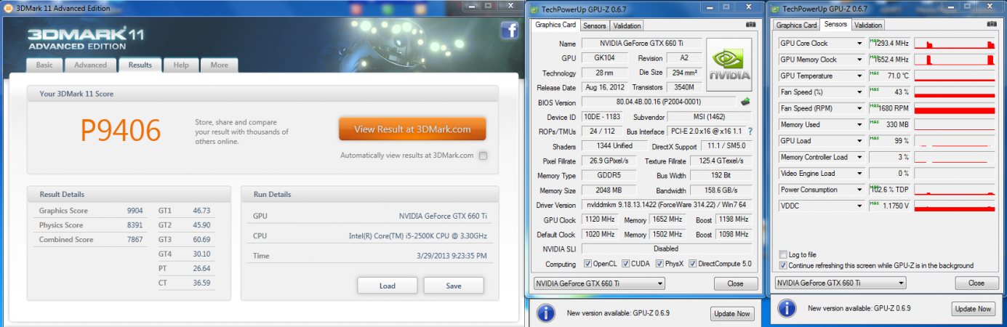Expand the Memory Controller Load dropdown

pyautogui.click(x=859, y=157)
